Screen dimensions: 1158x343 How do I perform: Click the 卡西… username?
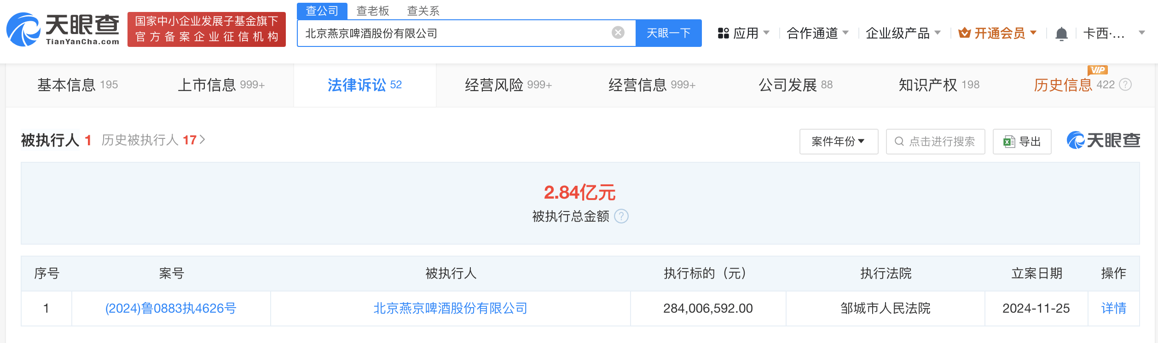(1104, 33)
